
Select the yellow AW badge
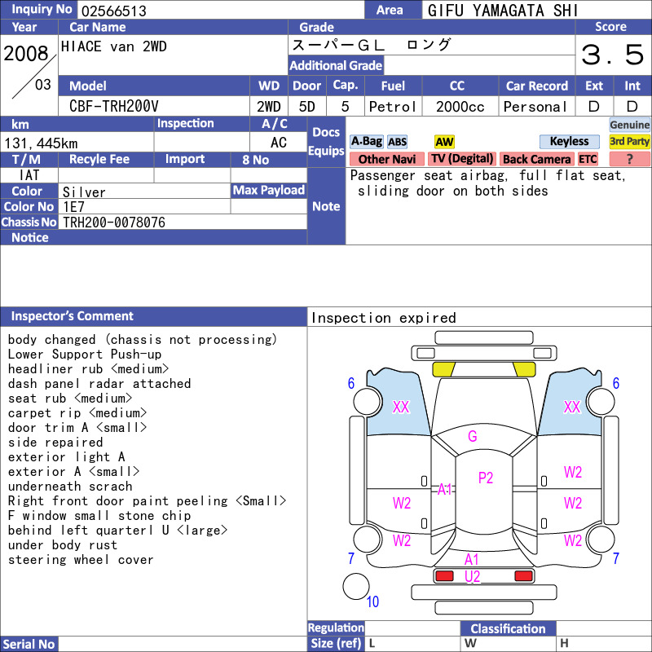444,142
